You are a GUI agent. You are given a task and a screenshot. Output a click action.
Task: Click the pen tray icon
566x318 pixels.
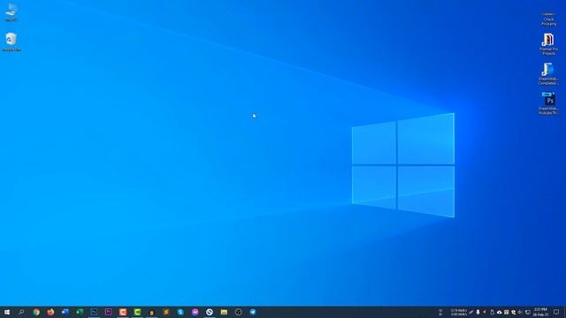(x=471, y=312)
